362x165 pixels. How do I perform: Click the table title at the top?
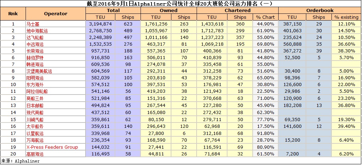tap(181, 4)
